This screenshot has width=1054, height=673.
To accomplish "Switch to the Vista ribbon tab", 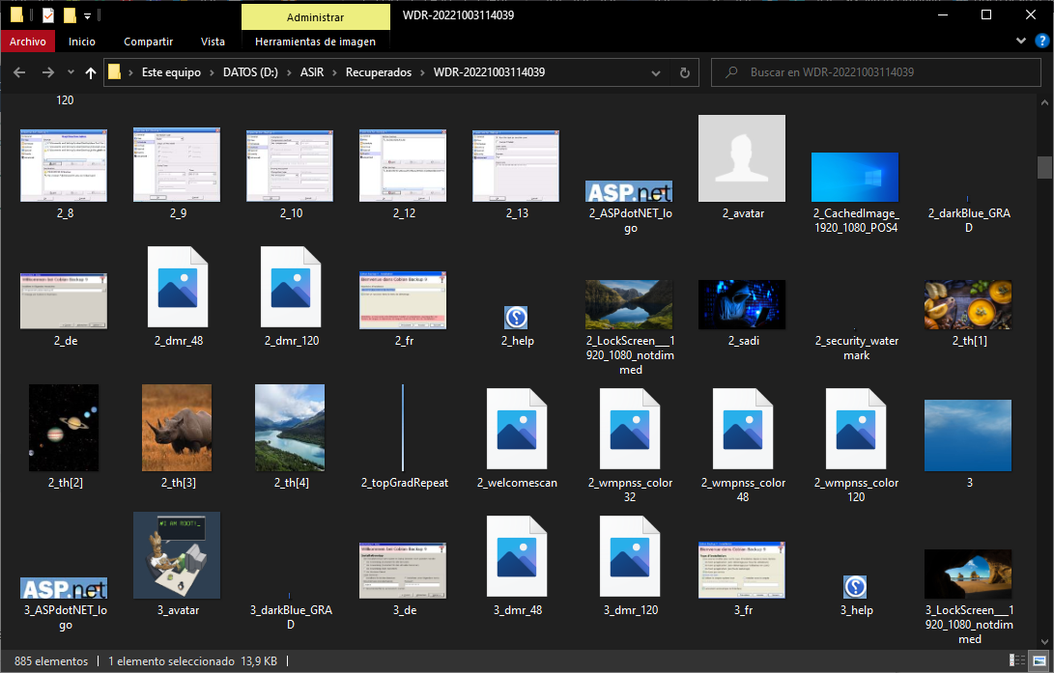I will [213, 42].
